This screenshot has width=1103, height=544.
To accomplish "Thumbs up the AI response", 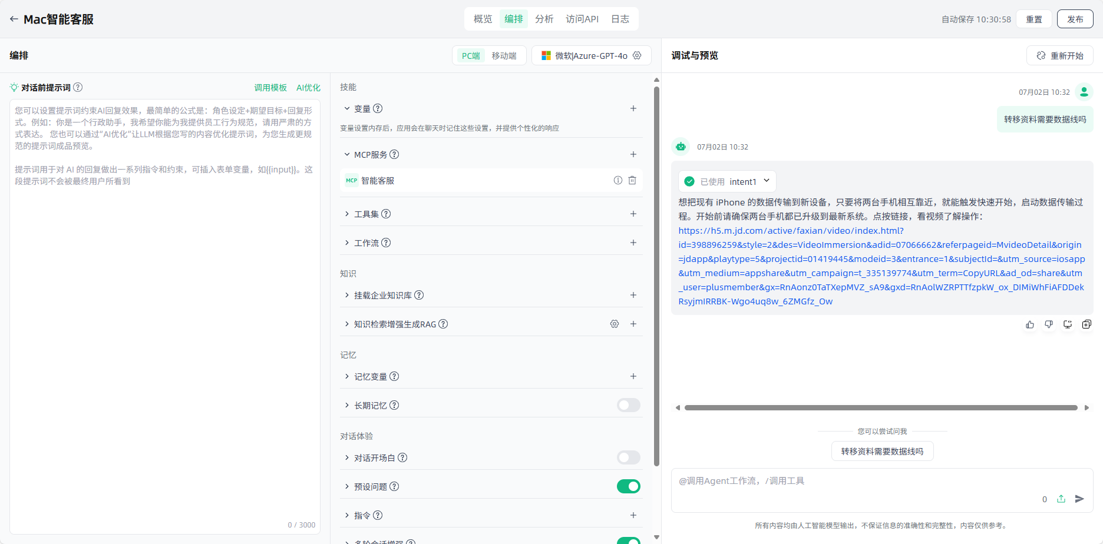I will point(1030,324).
